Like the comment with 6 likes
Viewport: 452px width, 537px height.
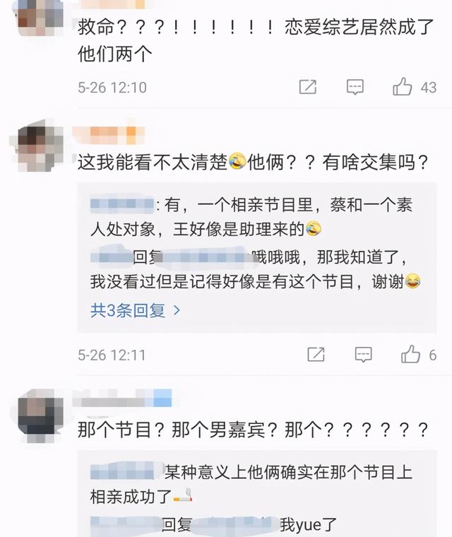click(410, 354)
